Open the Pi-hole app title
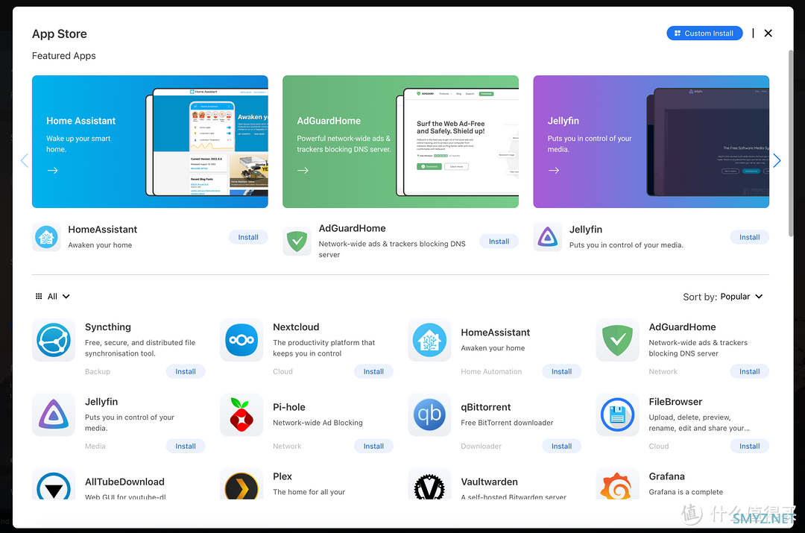This screenshot has width=805, height=533. point(288,407)
